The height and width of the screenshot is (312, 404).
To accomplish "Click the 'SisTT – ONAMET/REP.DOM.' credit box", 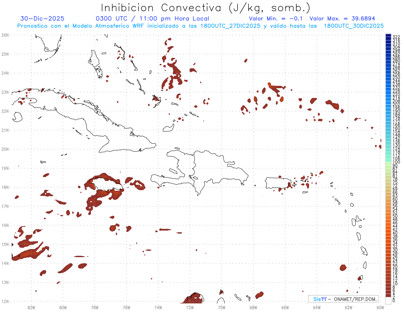I will coord(343,299).
